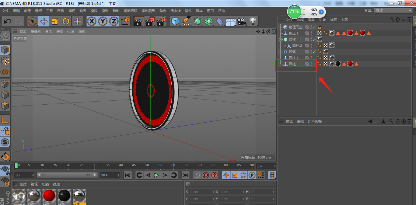416x205 pixels.
Task: Open the 界面 layout dropdown
Action: [393, 10]
